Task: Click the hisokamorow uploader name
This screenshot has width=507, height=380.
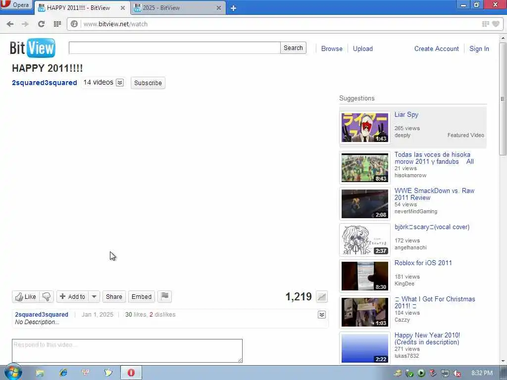Action: (x=410, y=175)
